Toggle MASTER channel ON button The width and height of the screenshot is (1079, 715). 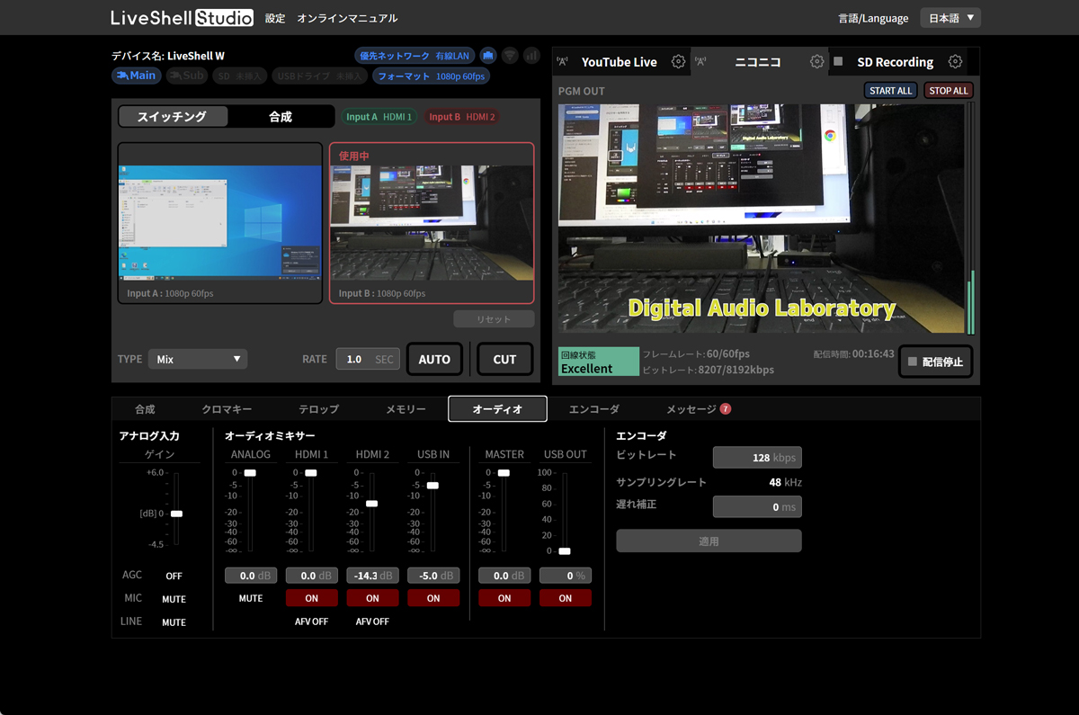click(504, 598)
